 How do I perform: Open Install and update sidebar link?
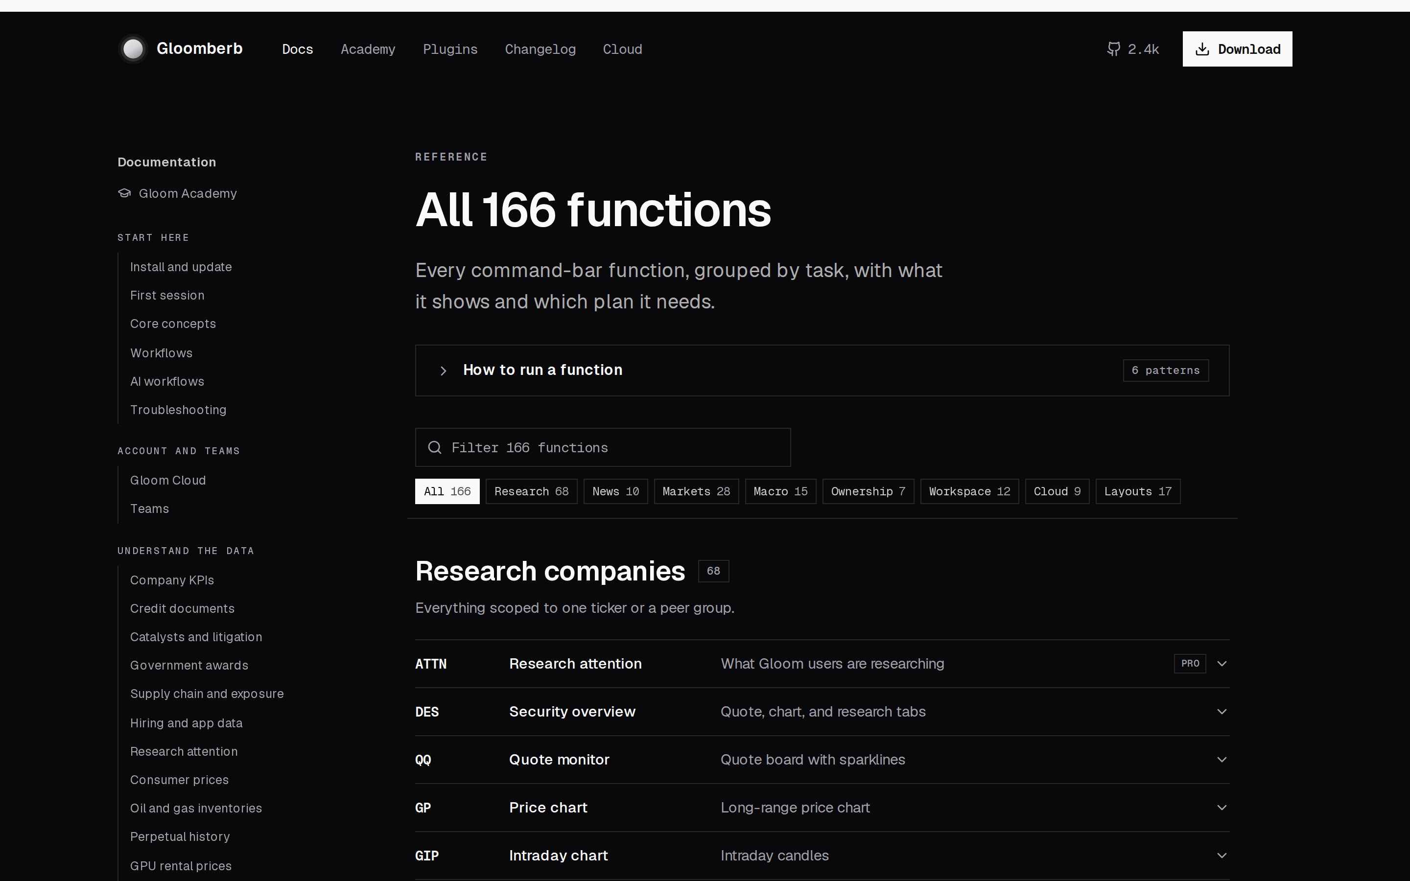181,267
